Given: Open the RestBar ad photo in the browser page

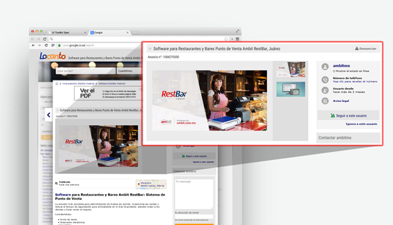Looking at the screenshot, I should pos(99,146).
